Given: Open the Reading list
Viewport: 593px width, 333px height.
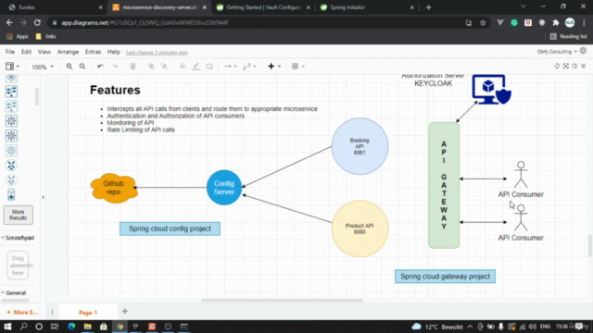Looking at the screenshot, I should [x=568, y=37].
